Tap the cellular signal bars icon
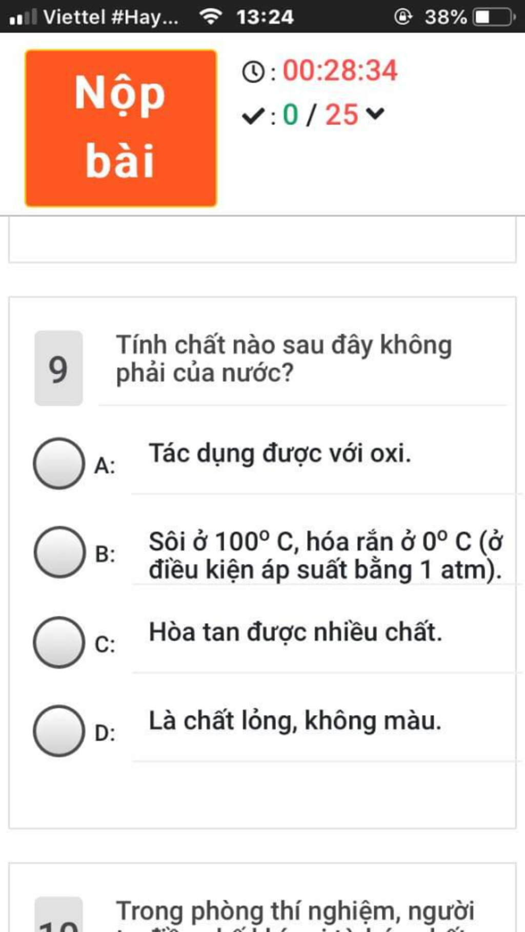525x932 pixels. pos(23,17)
